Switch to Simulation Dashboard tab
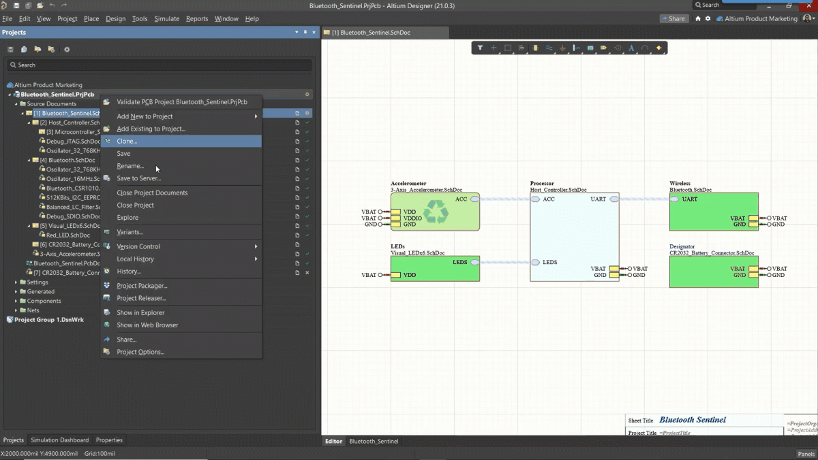The height and width of the screenshot is (460, 818). 60,440
